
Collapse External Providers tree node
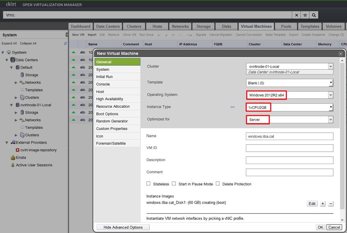point(7,143)
